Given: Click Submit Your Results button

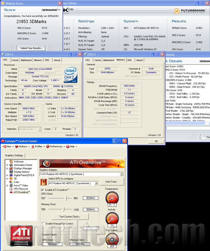Looking at the screenshot, I should (31, 48).
